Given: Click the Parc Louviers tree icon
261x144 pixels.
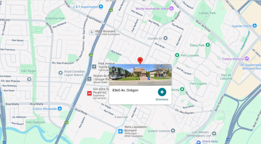Looking at the screenshot, I should [x=177, y=55].
